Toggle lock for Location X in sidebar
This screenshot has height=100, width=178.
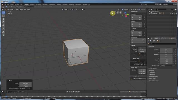tap(144, 16)
